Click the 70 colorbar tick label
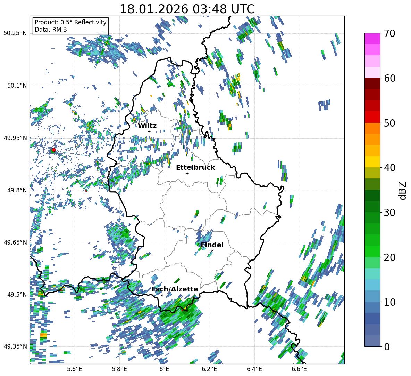 tap(389, 33)
